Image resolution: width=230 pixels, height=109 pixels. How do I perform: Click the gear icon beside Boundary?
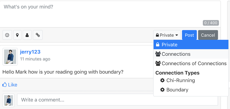point(162,90)
